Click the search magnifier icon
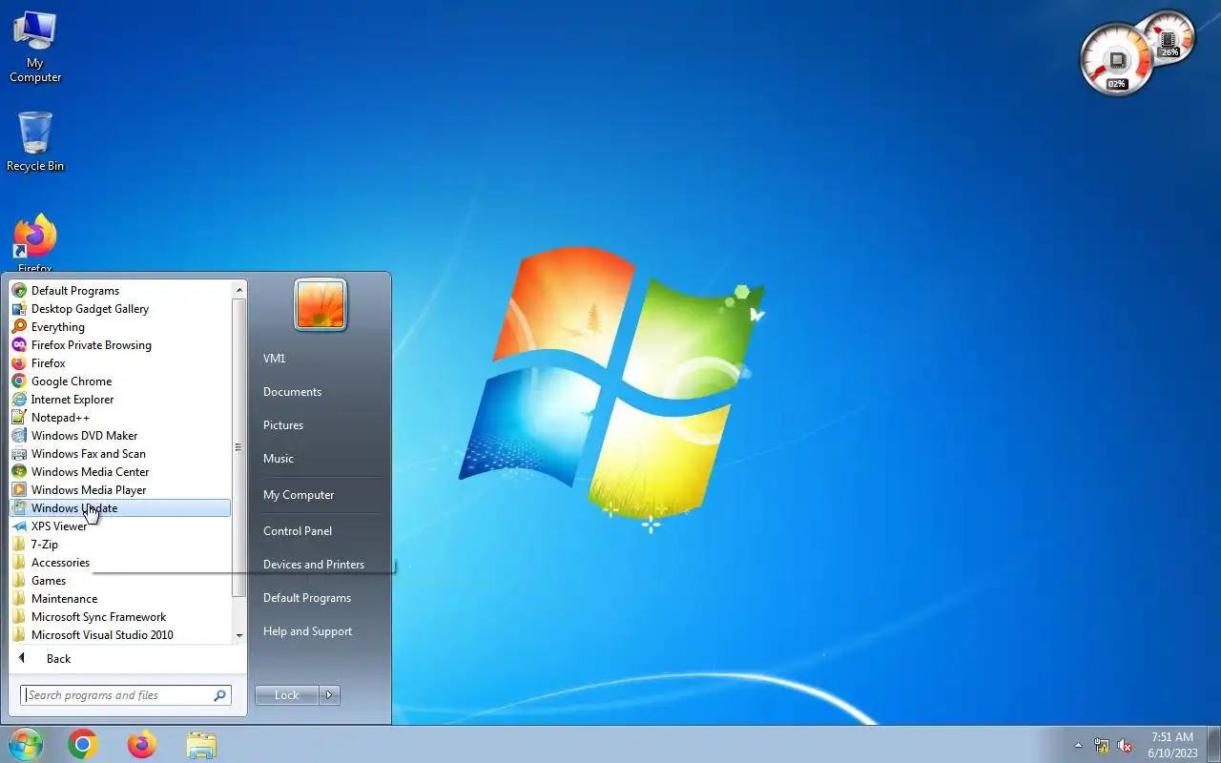The width and height of the screenshot is (1221, 763). point(220,695)
